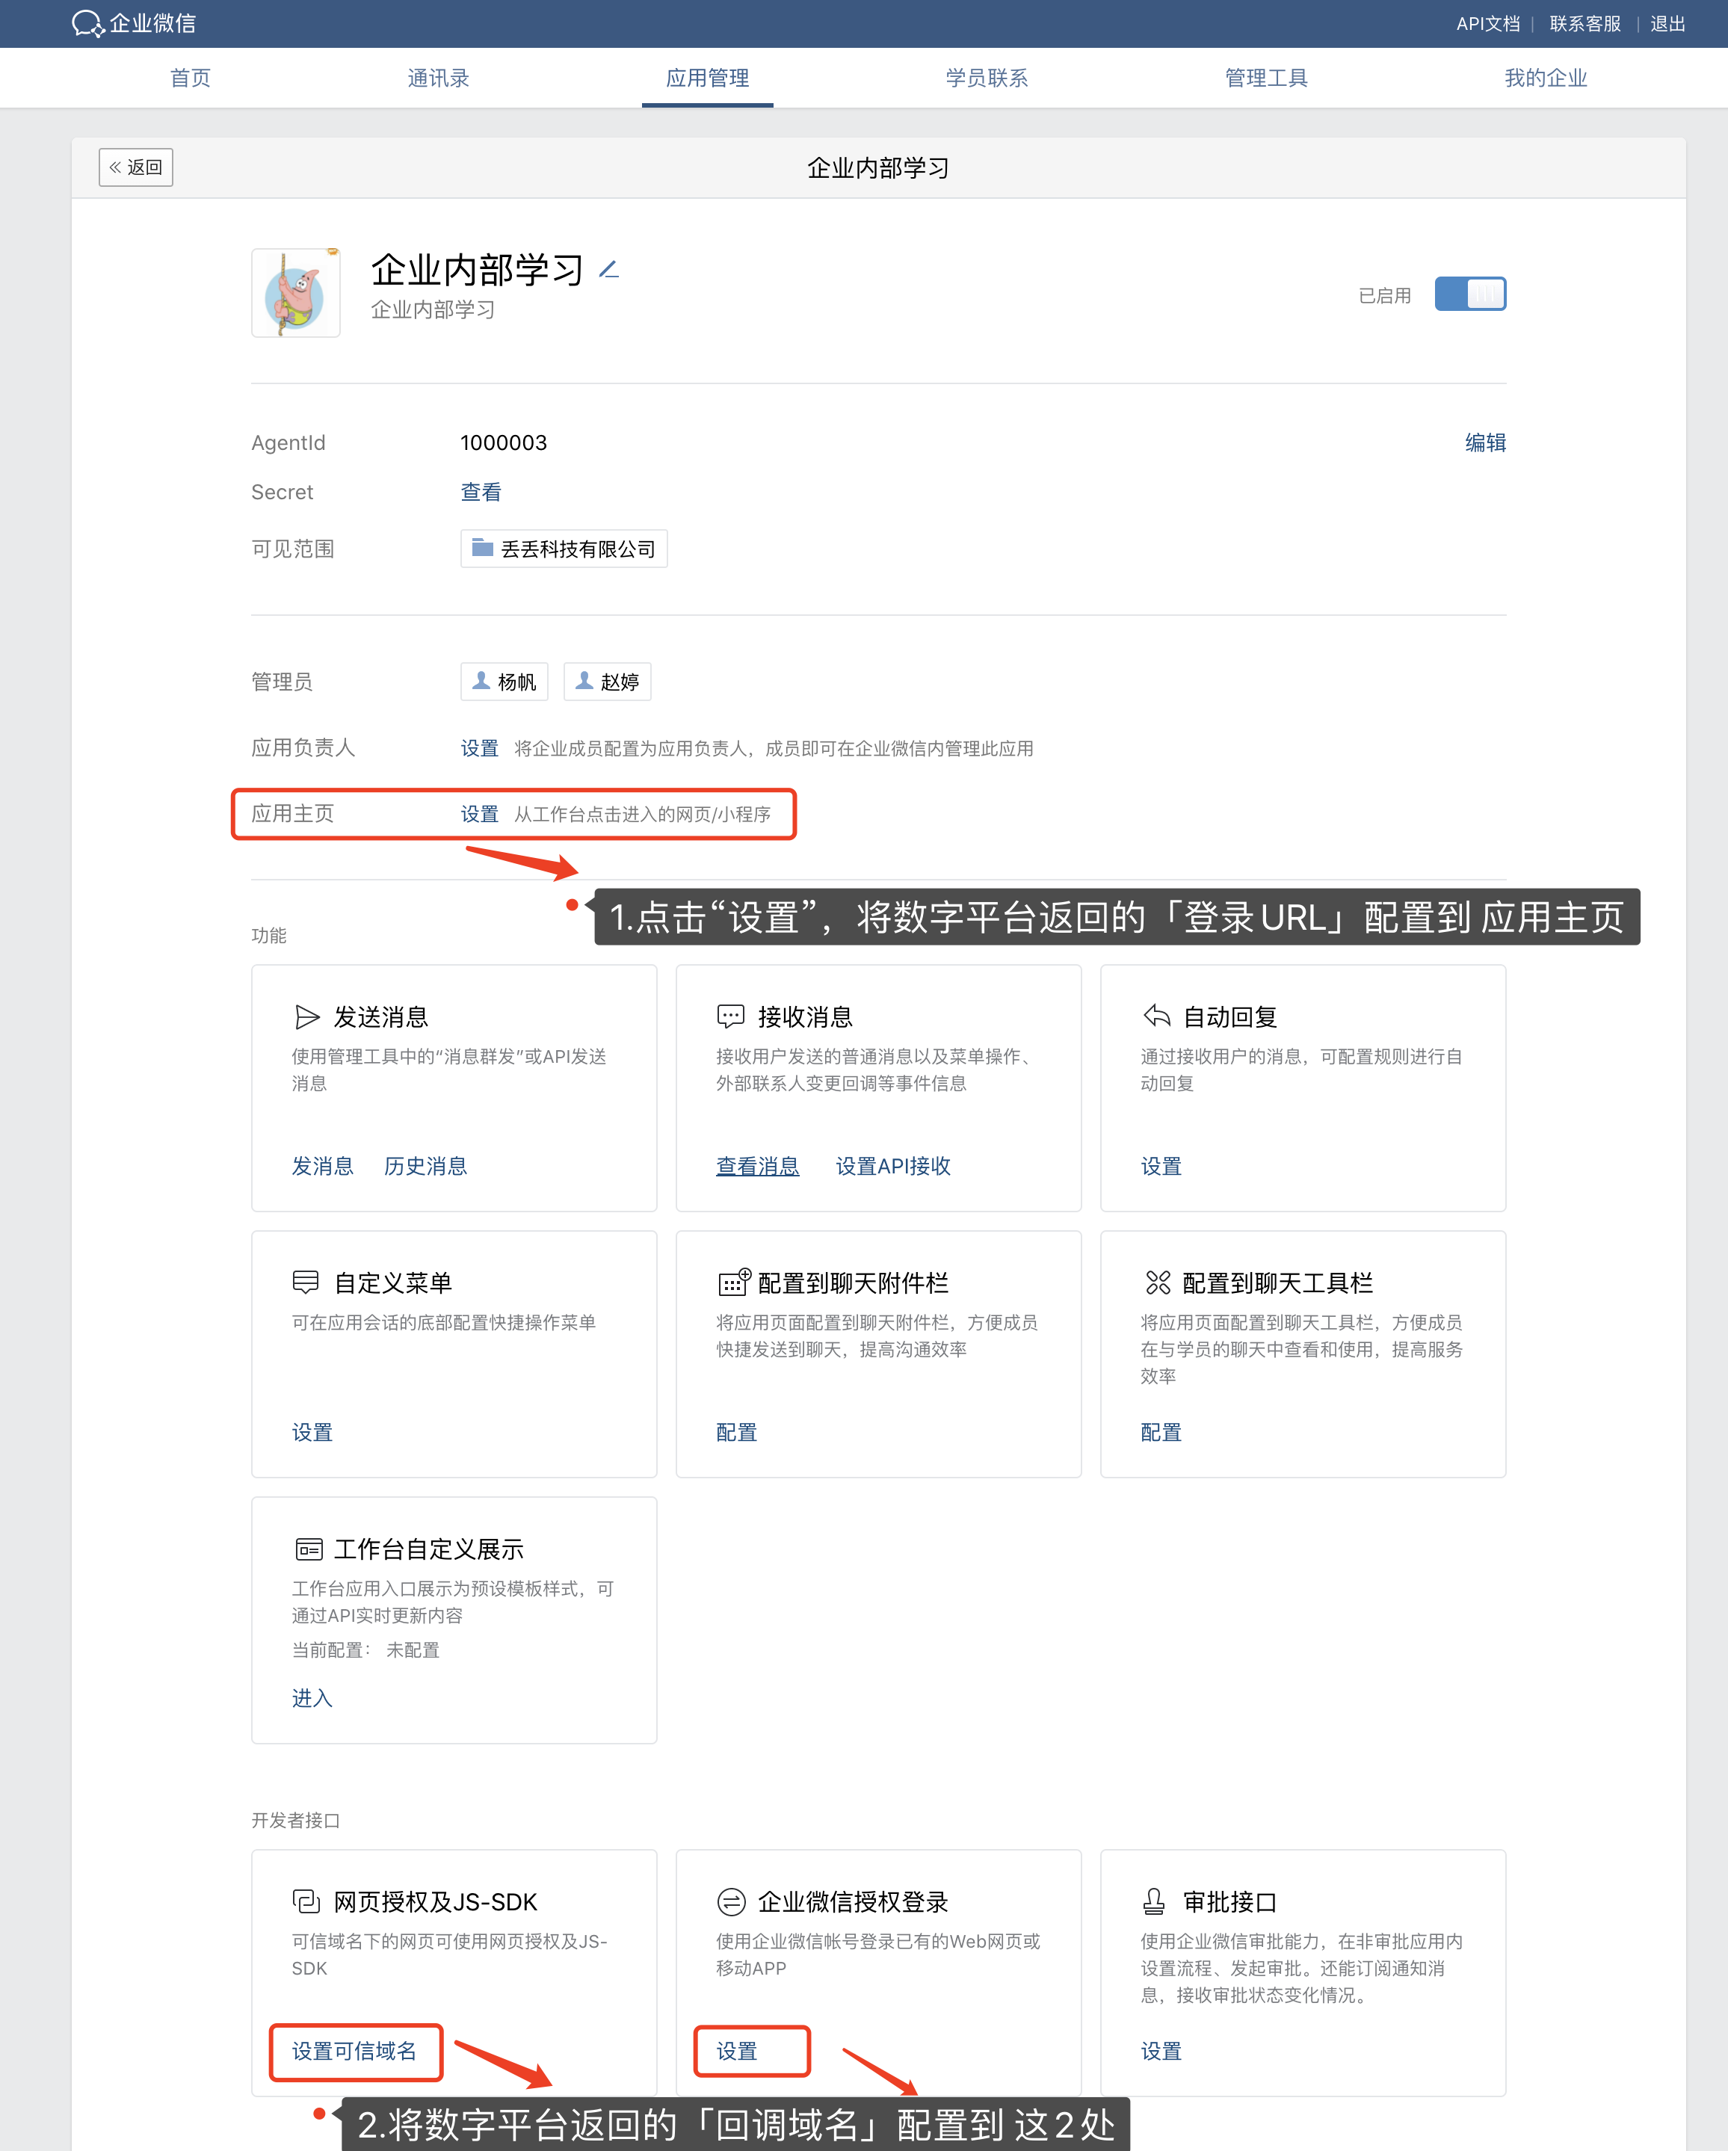Click the 接收消息 card title
This screenshot has height=2151, width=1728.
click(805, 1016)
